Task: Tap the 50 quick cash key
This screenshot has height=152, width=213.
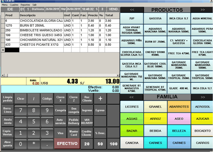Action: click(100, 144)
